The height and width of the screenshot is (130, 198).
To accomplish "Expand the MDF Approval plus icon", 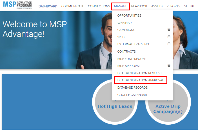I will coord(169,66).
